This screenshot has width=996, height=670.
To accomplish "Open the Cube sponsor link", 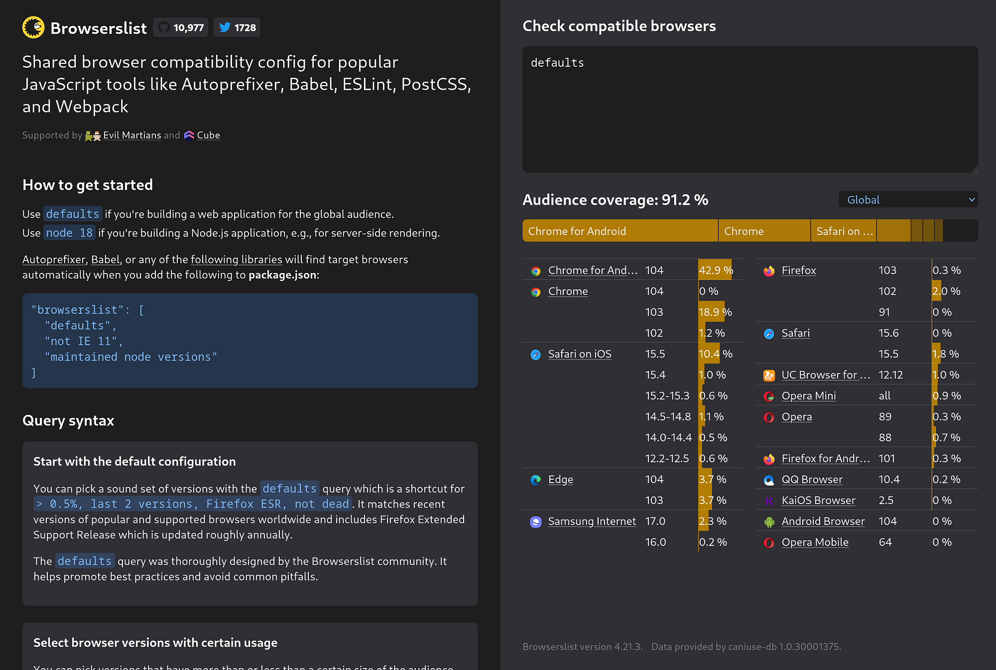I will tap(208, 135).
